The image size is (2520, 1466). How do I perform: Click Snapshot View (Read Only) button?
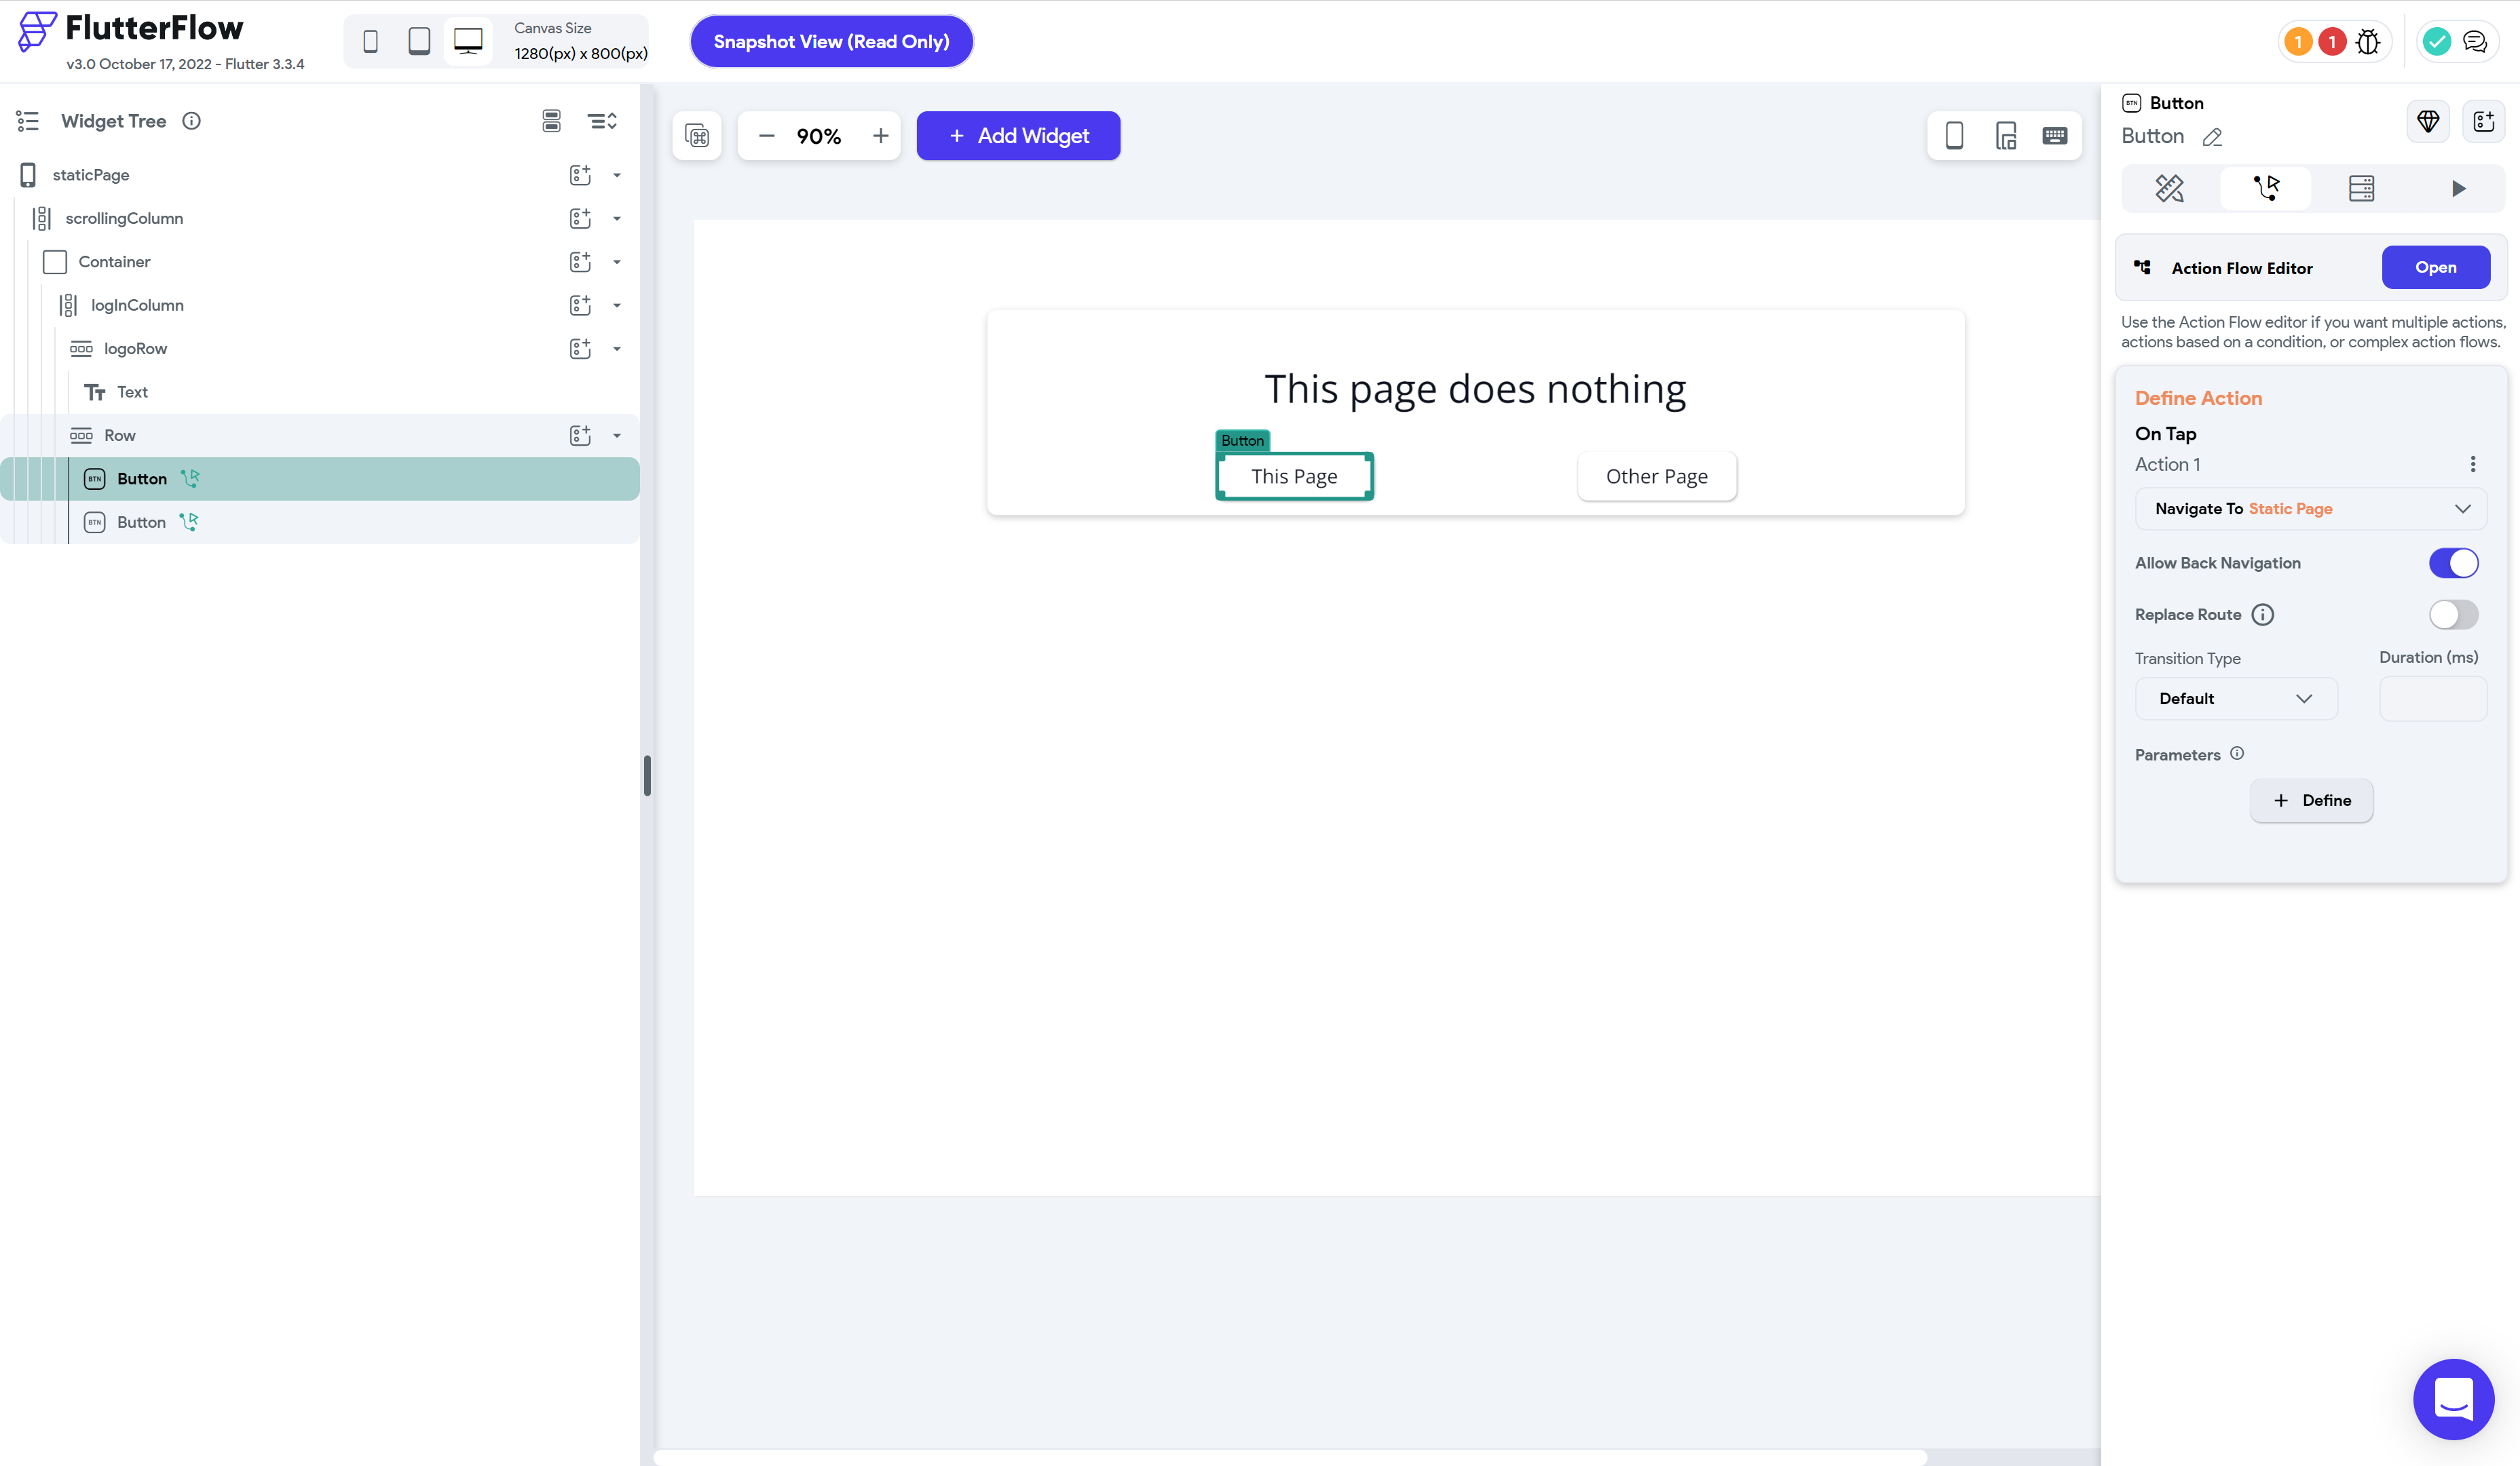[831, 42]
